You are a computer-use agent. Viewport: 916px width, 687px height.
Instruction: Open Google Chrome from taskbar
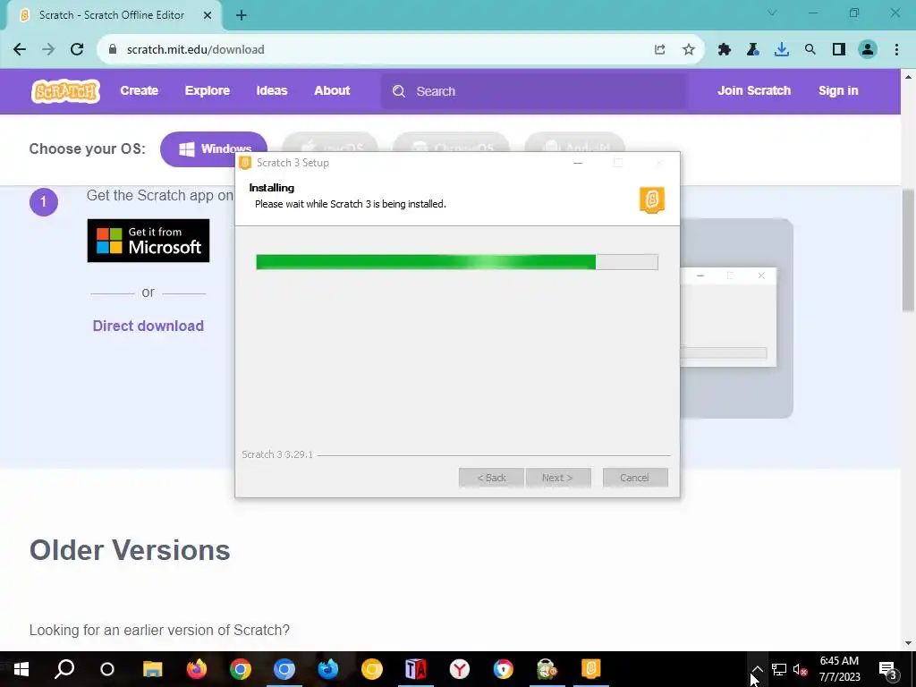[x=240, y=669]
